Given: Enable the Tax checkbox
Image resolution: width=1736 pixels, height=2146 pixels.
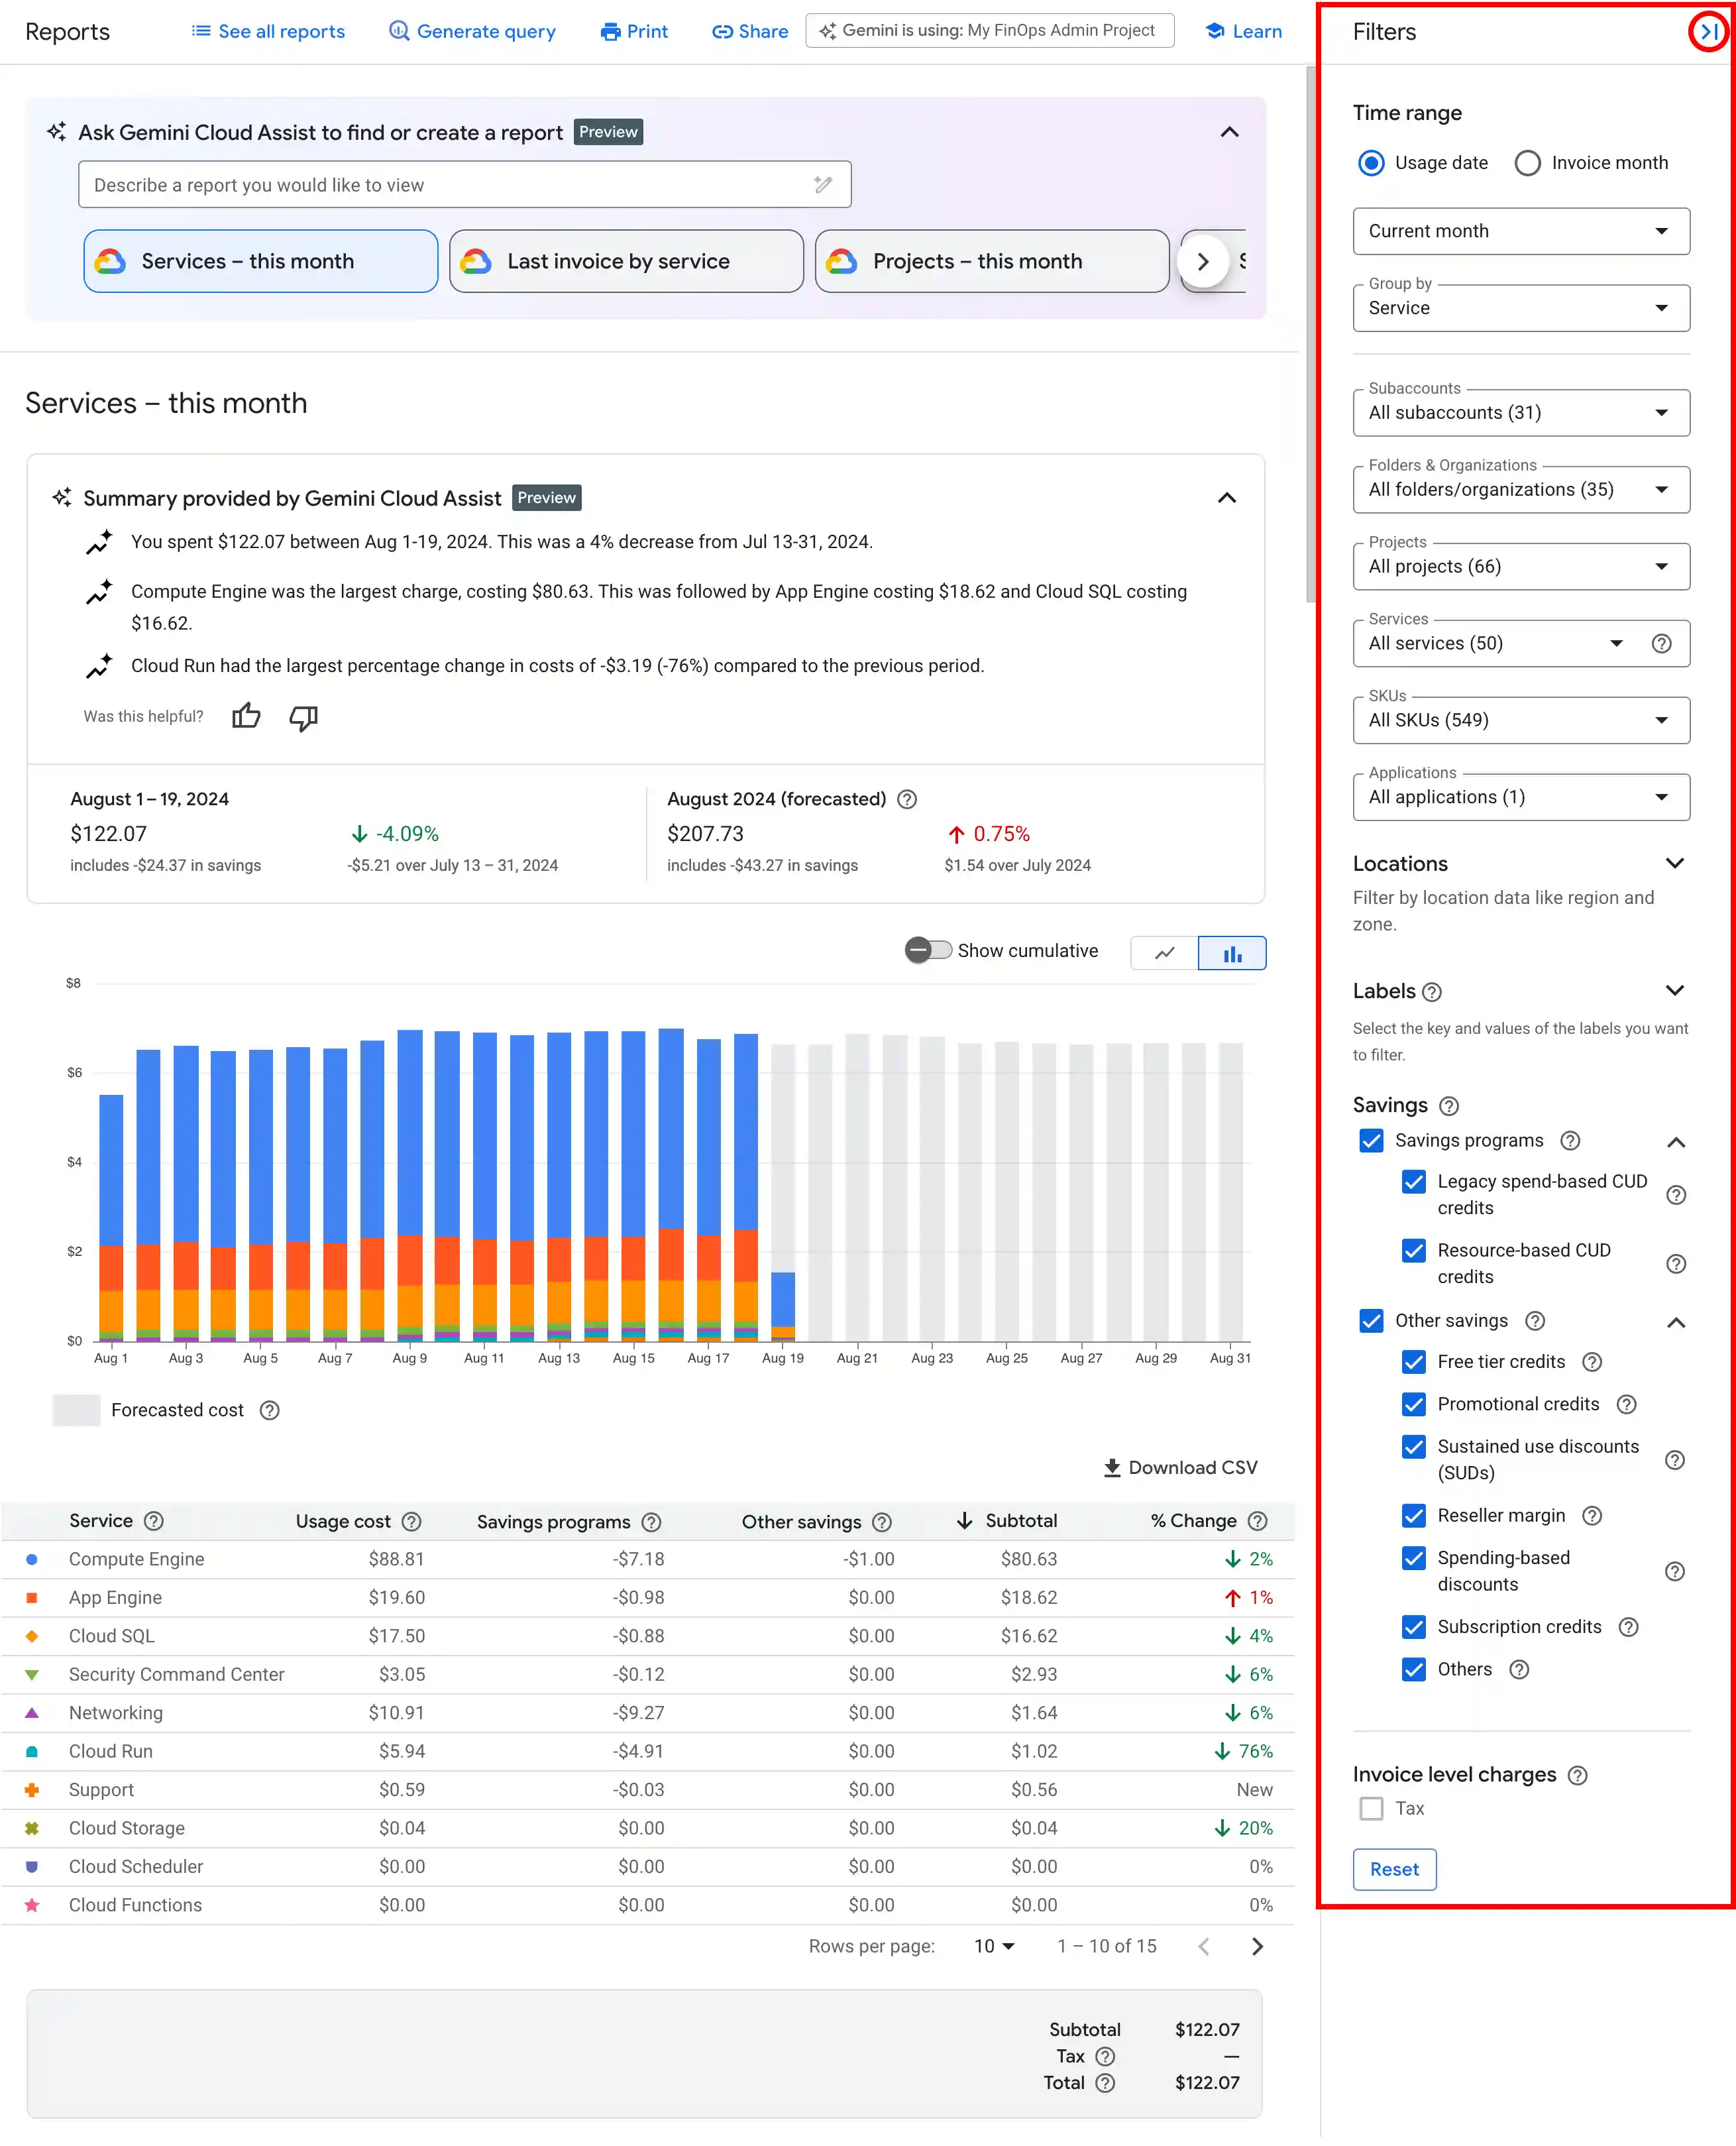Looking at the screenshot, I should 1371,1808.
